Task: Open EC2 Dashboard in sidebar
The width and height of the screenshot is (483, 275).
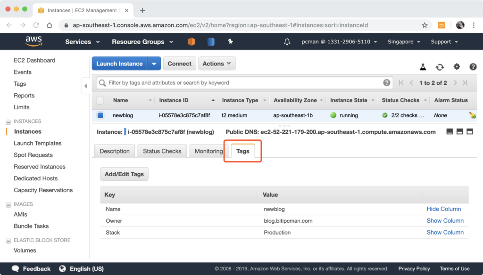Action: pos(34,60)
